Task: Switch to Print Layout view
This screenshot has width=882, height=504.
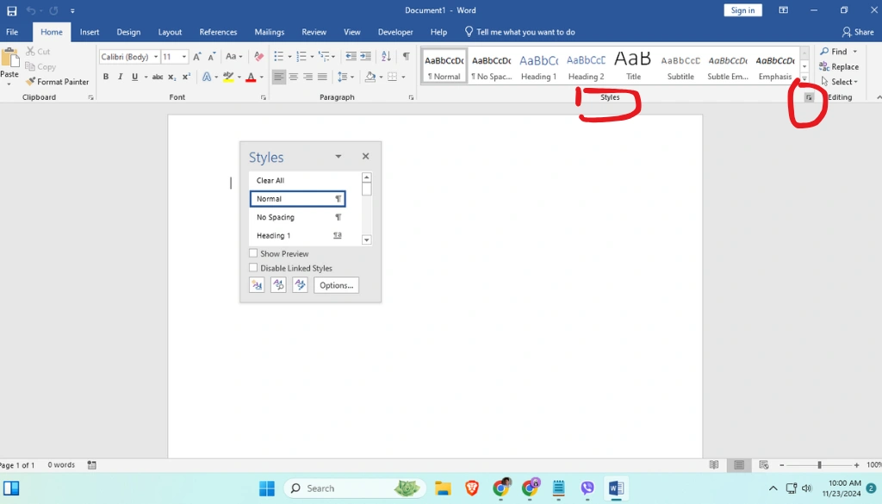Action: pyautogui.click(x=739, y=464)
